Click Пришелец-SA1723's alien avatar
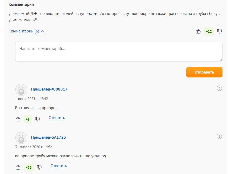 (21, 138)
